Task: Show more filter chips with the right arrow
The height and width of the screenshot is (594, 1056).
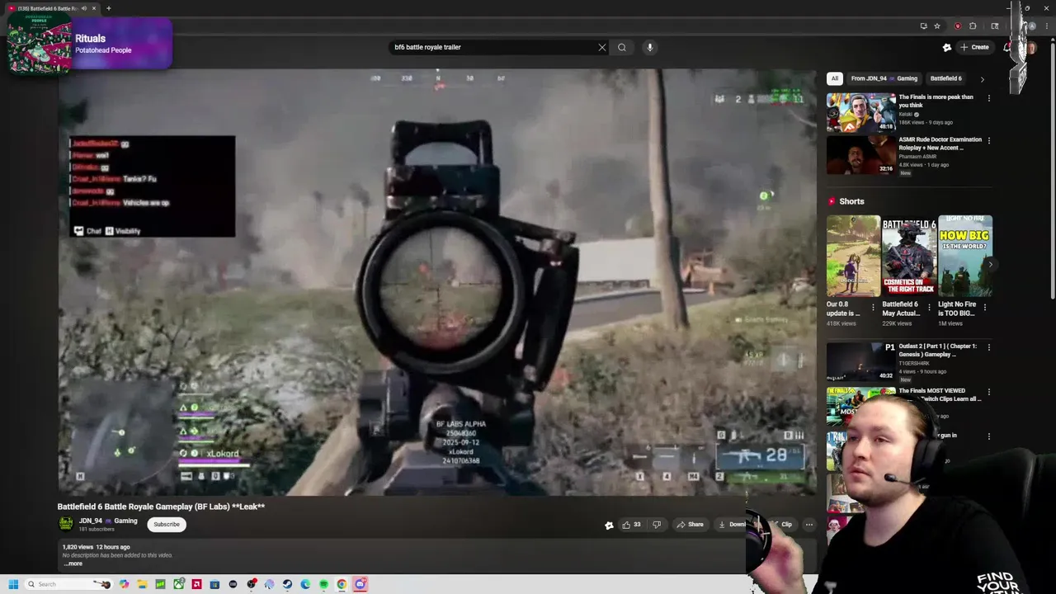Action: 982,79
